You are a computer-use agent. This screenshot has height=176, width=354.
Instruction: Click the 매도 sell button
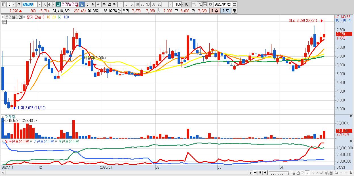pos(226,11)
